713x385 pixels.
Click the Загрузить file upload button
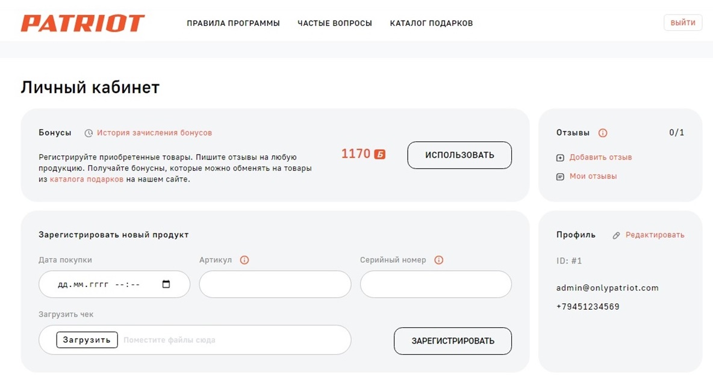87,340
